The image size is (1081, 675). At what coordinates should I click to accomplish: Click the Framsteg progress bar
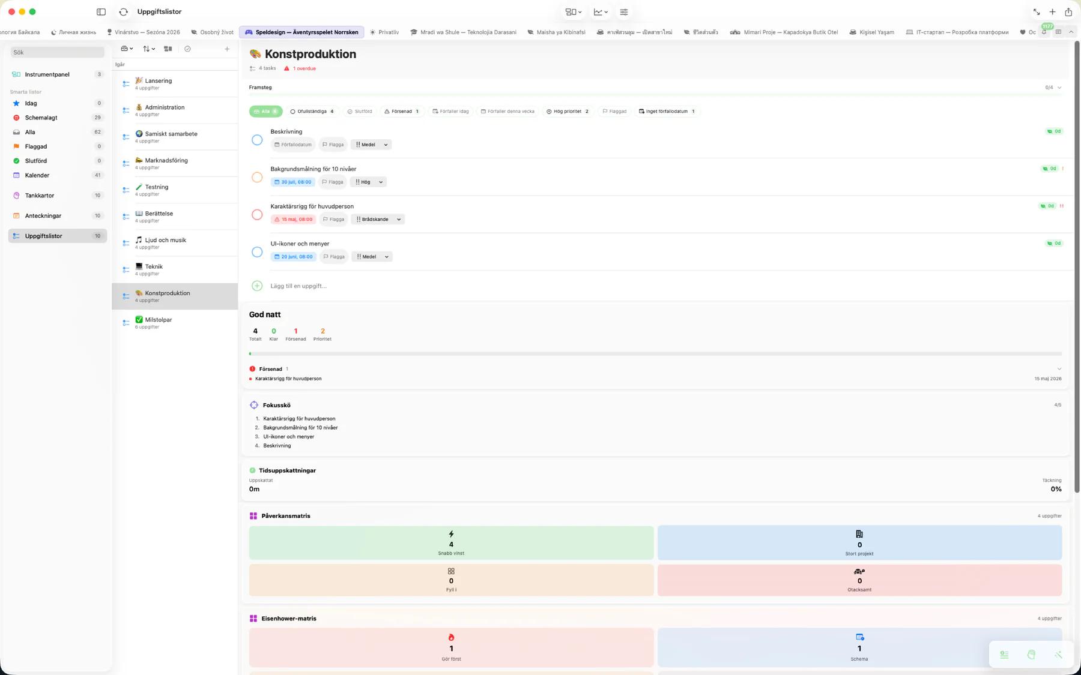pyautogui.click(x=655, y=95)
